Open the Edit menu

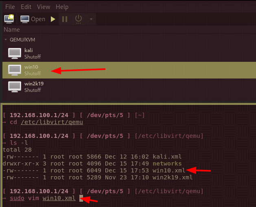click(x=26, y=7)
